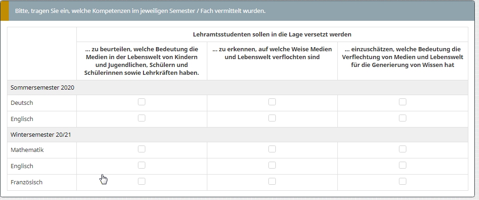This screenshot has width=479, height=200.
Task: Click the 'Mathematik' row label
Action: tap(27, 150)
